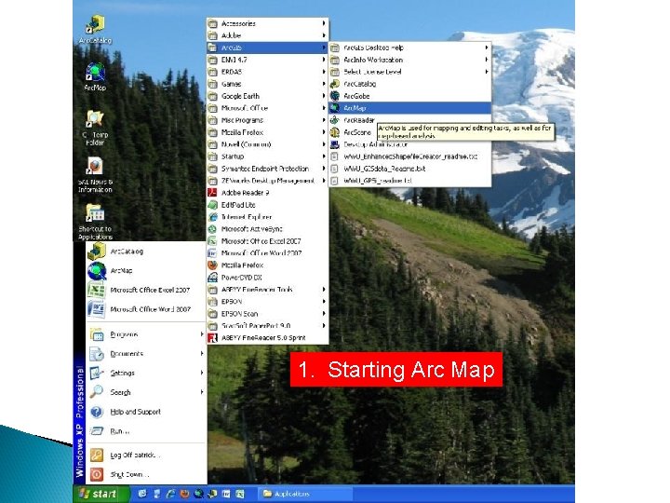670x503 pixels.
Task: Open Desktop Administrator in ArcGIS submenu
Action: coord(409,144)
